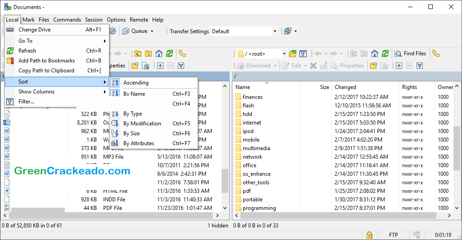The image size is (462, 240).
Task: Choose sort By Attributes
Action: point(154,143)
